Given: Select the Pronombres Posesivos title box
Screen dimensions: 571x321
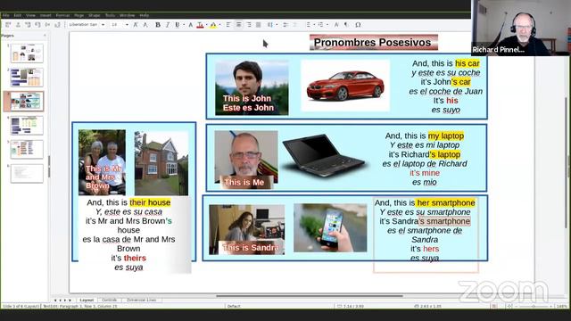Looking at the screenshot, I should (x=374, y=42).
